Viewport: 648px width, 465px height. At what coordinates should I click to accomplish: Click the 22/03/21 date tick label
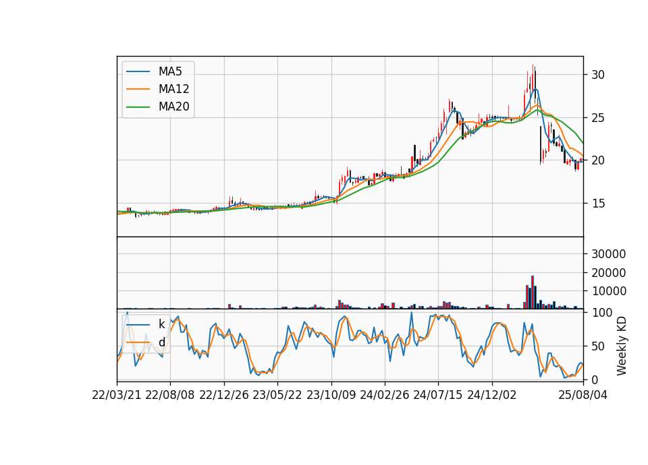click(x=117, y=396)
